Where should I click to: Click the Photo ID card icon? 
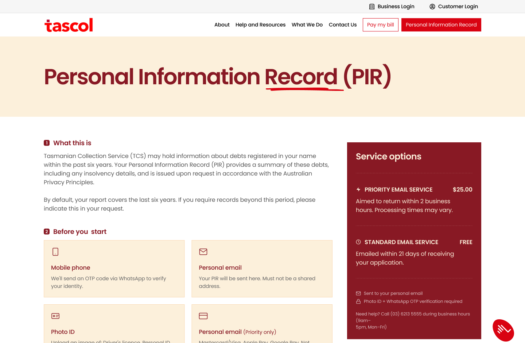[x=55, y=316]
